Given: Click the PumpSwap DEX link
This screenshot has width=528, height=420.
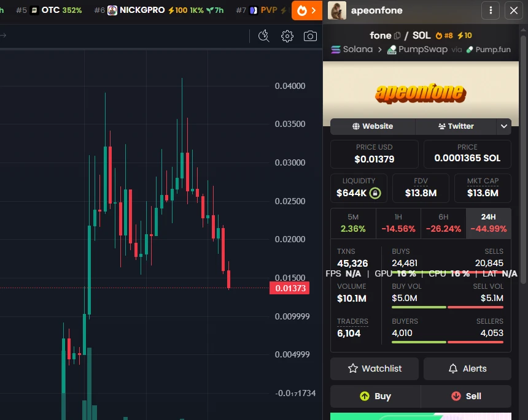Looking at the screenshot, I should pyautogui.click(x=417, y=50).
